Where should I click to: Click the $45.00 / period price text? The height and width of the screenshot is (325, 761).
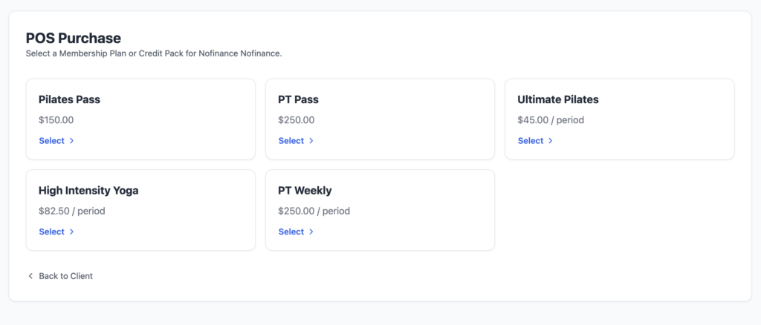point(551,120)
